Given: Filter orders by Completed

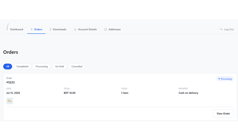Looking at the screenshot, I should 22,66.
